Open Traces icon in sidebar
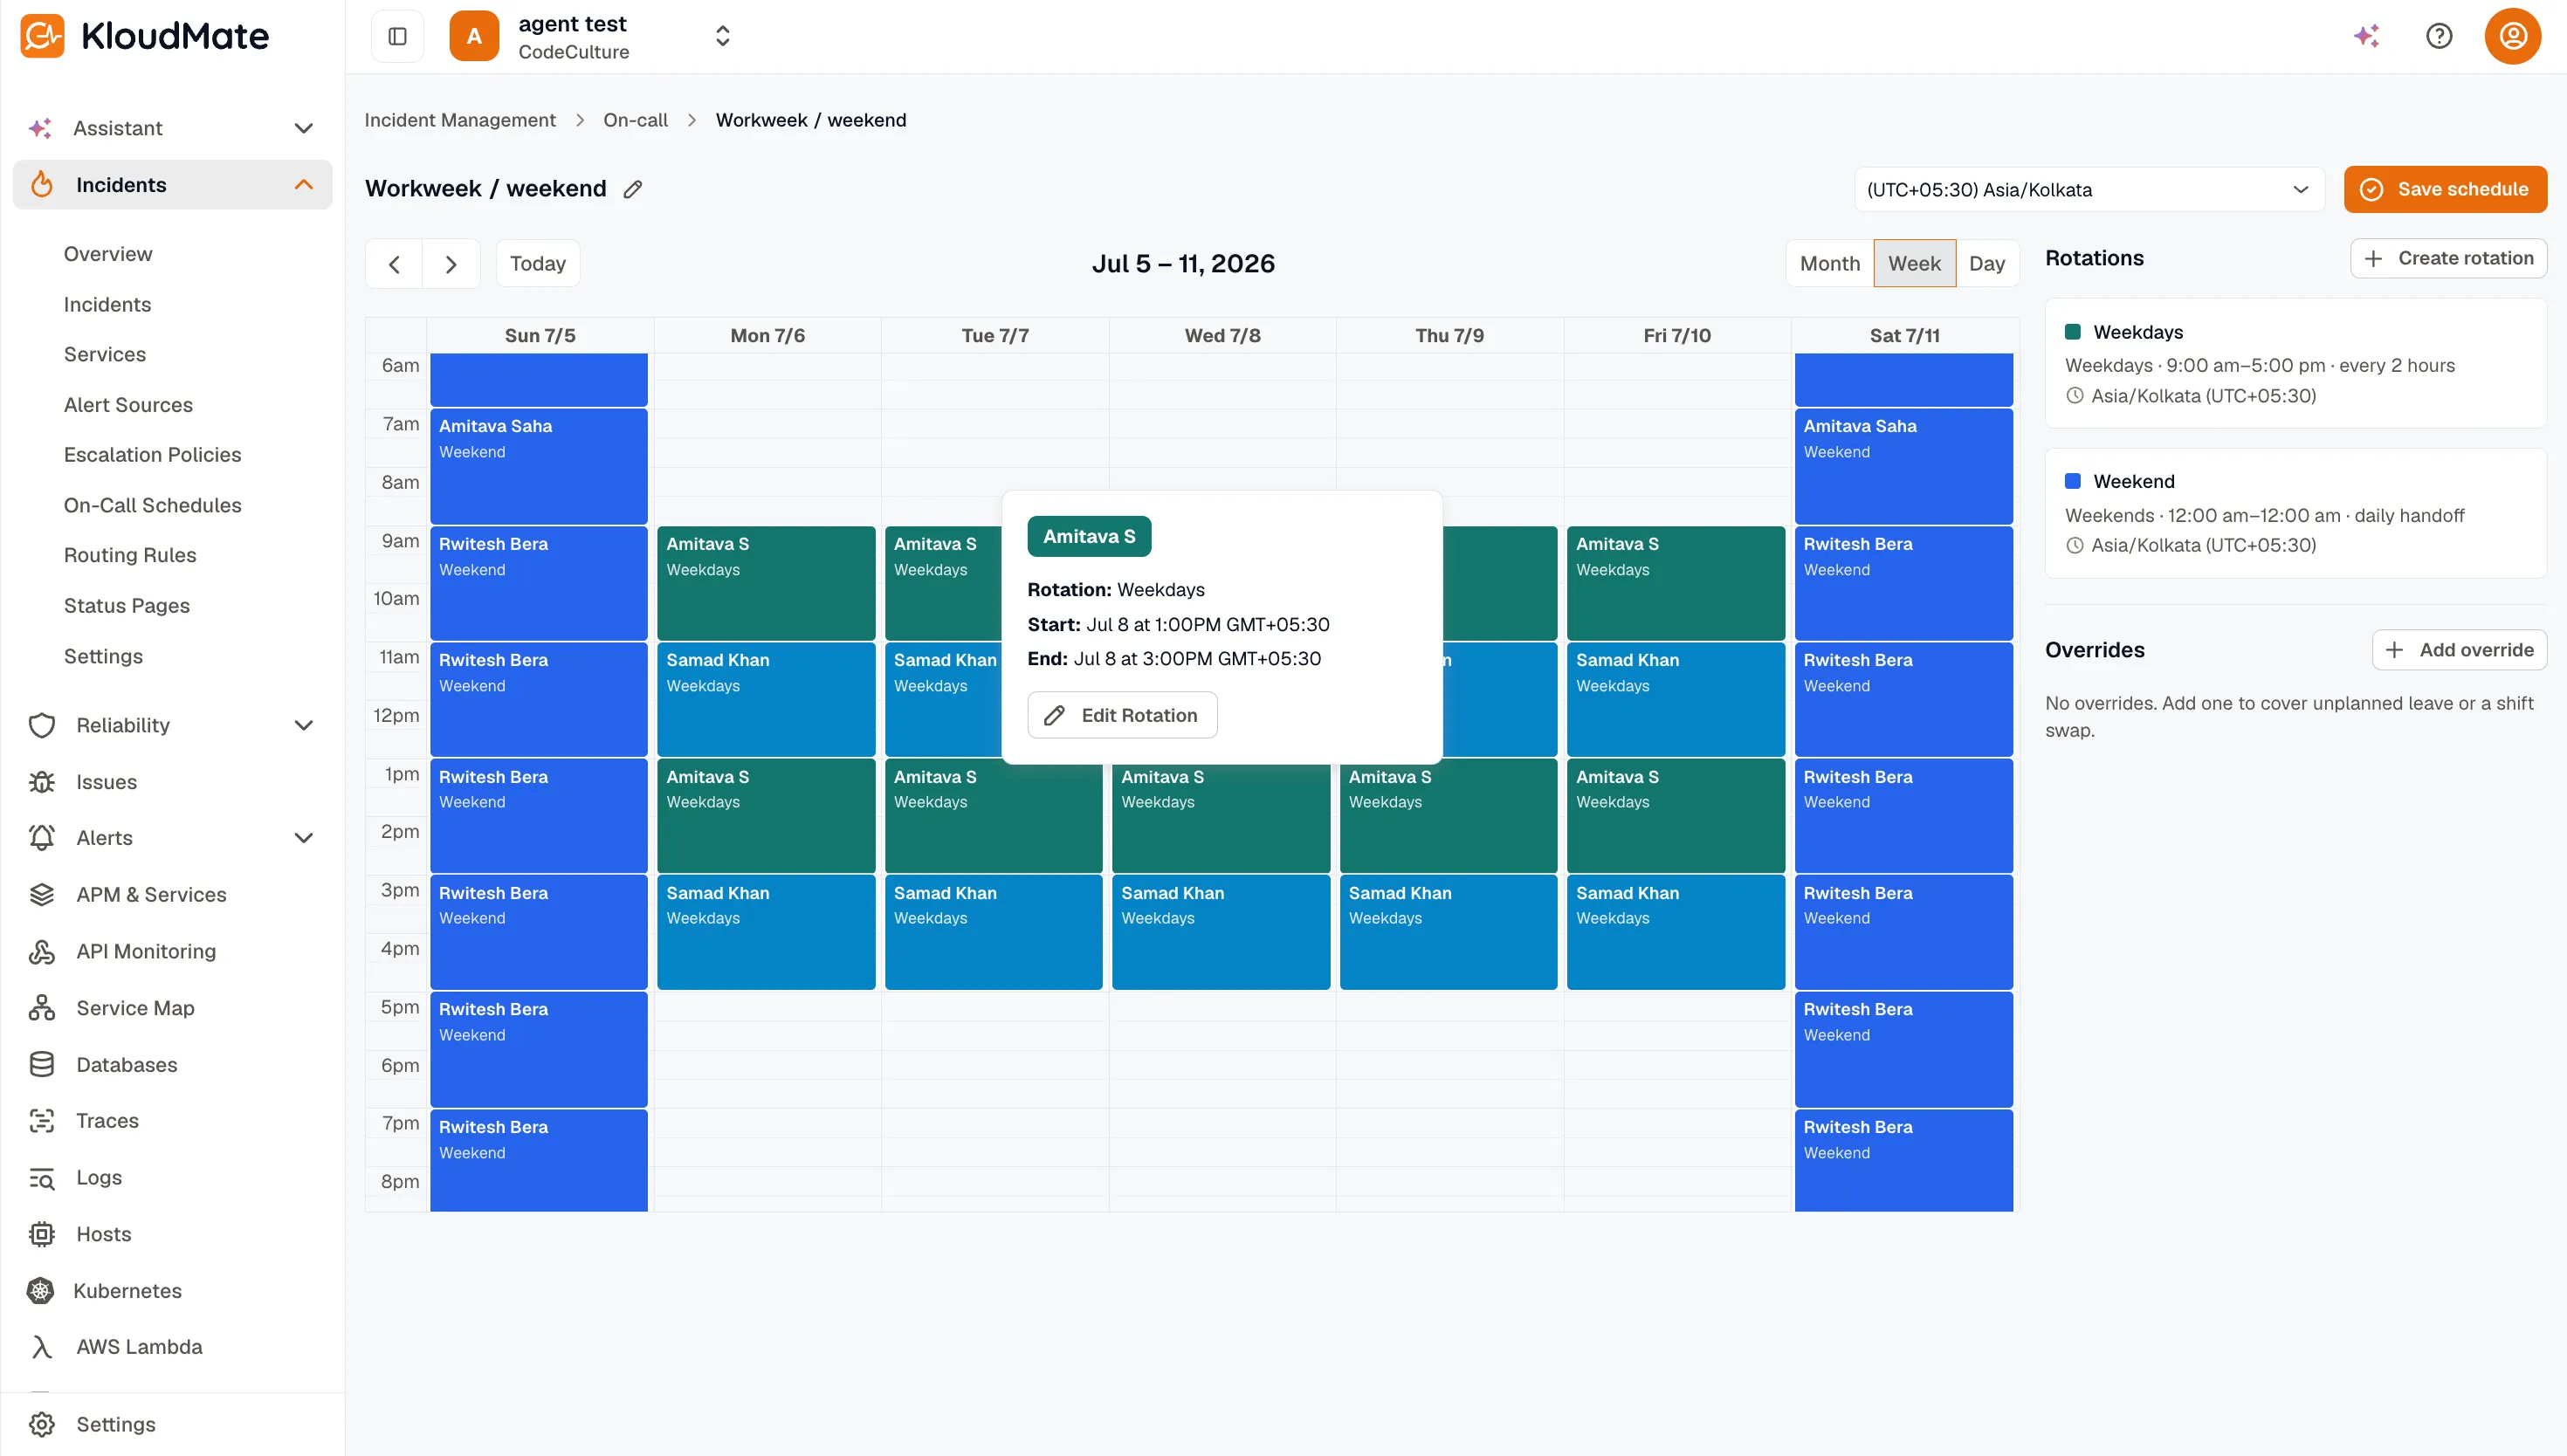The width and height of the screenshot is (2567, 1456). 42,1121
